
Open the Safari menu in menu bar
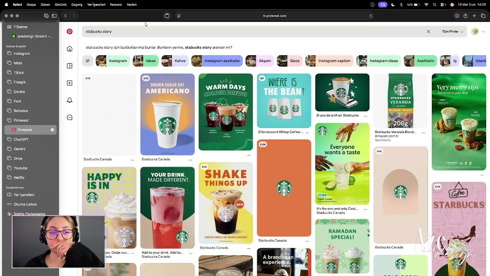point(17,5)
